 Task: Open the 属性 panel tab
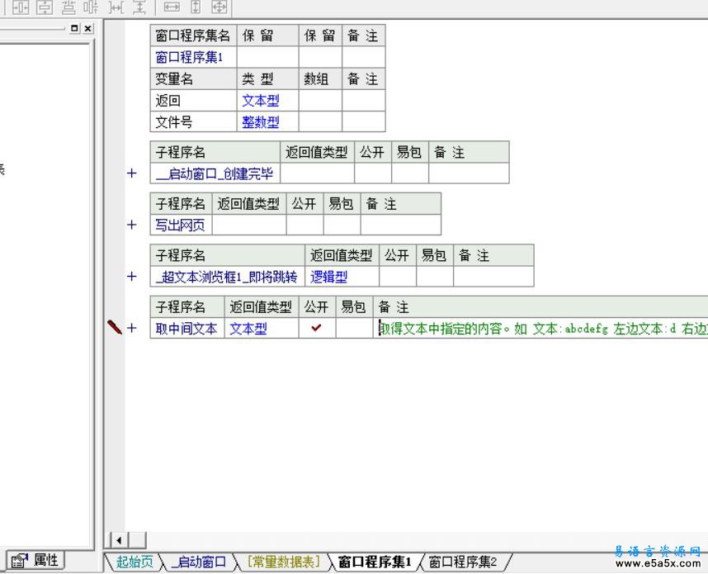(35, 561)
